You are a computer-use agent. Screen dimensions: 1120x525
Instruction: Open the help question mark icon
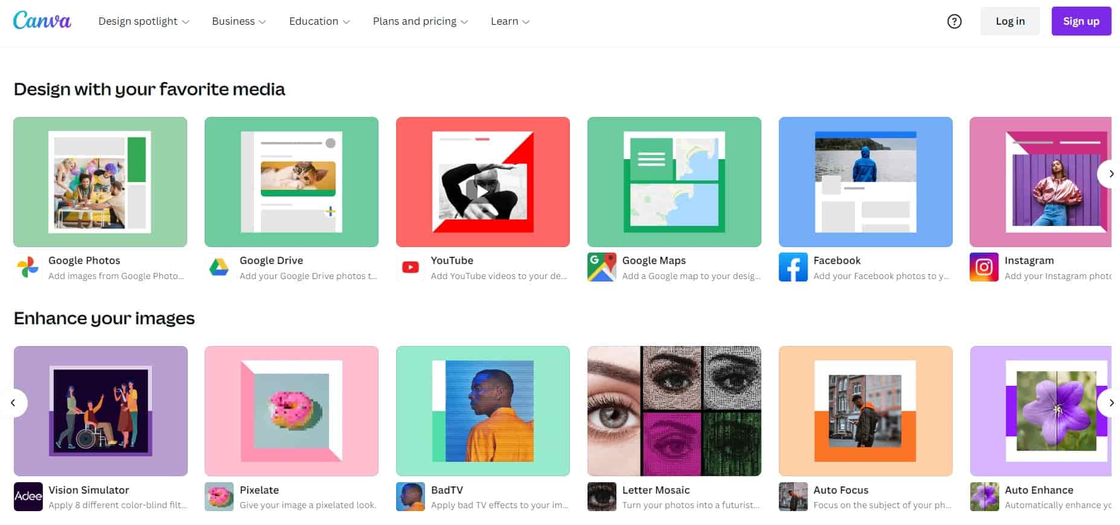(954, 21)
